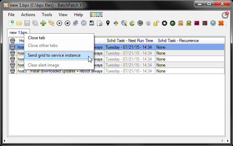Open the File menu
This screenshot has width=233, height=146.
tap(11, 15)
